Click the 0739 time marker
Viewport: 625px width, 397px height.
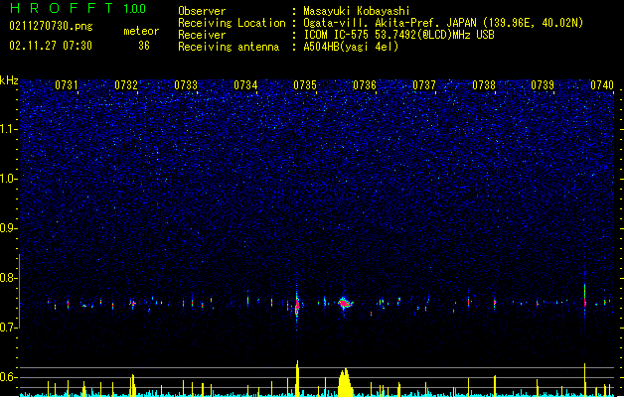pyautogui.click(x=543, y=85)
